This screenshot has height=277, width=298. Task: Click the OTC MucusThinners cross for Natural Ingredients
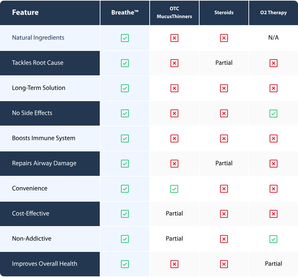click(174, 38)
